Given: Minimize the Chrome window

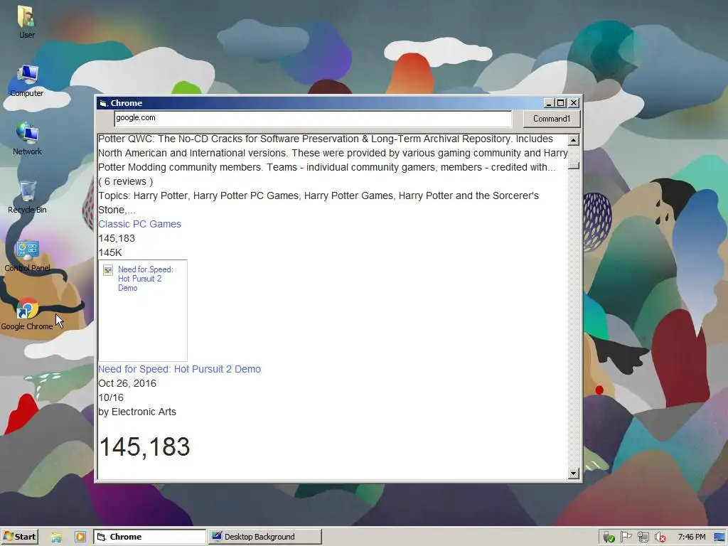Looking at the screenshot, I should coord(549,103).
